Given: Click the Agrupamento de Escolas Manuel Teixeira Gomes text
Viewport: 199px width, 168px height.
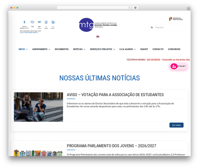Looking at the screenshot, I should click(106, 25).
